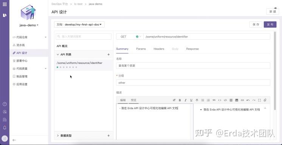Click the attachment paperclip icon
Image resolution: width=282 pixels, height=145 pixels.
coord(265,100)
